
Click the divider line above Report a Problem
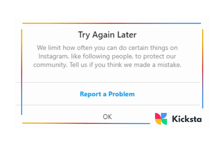[x=107, y=82]
